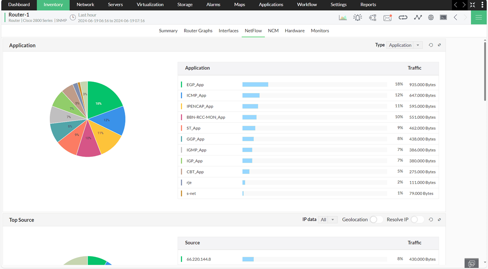This screenshot has width=488, height=269.
Task: Toggle the Resolve IP switch
Action: (x=417, y=219)
